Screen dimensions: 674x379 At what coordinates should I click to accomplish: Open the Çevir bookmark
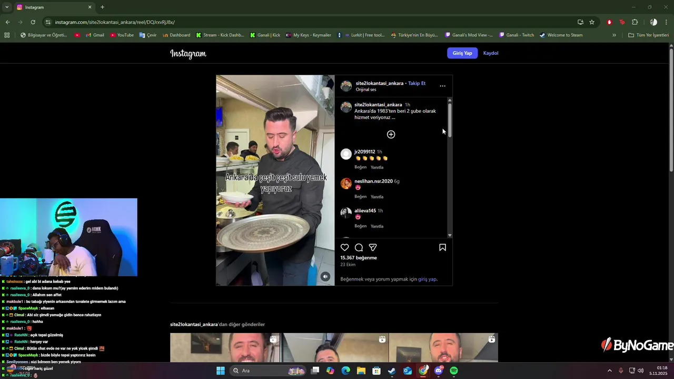[148, 35]
